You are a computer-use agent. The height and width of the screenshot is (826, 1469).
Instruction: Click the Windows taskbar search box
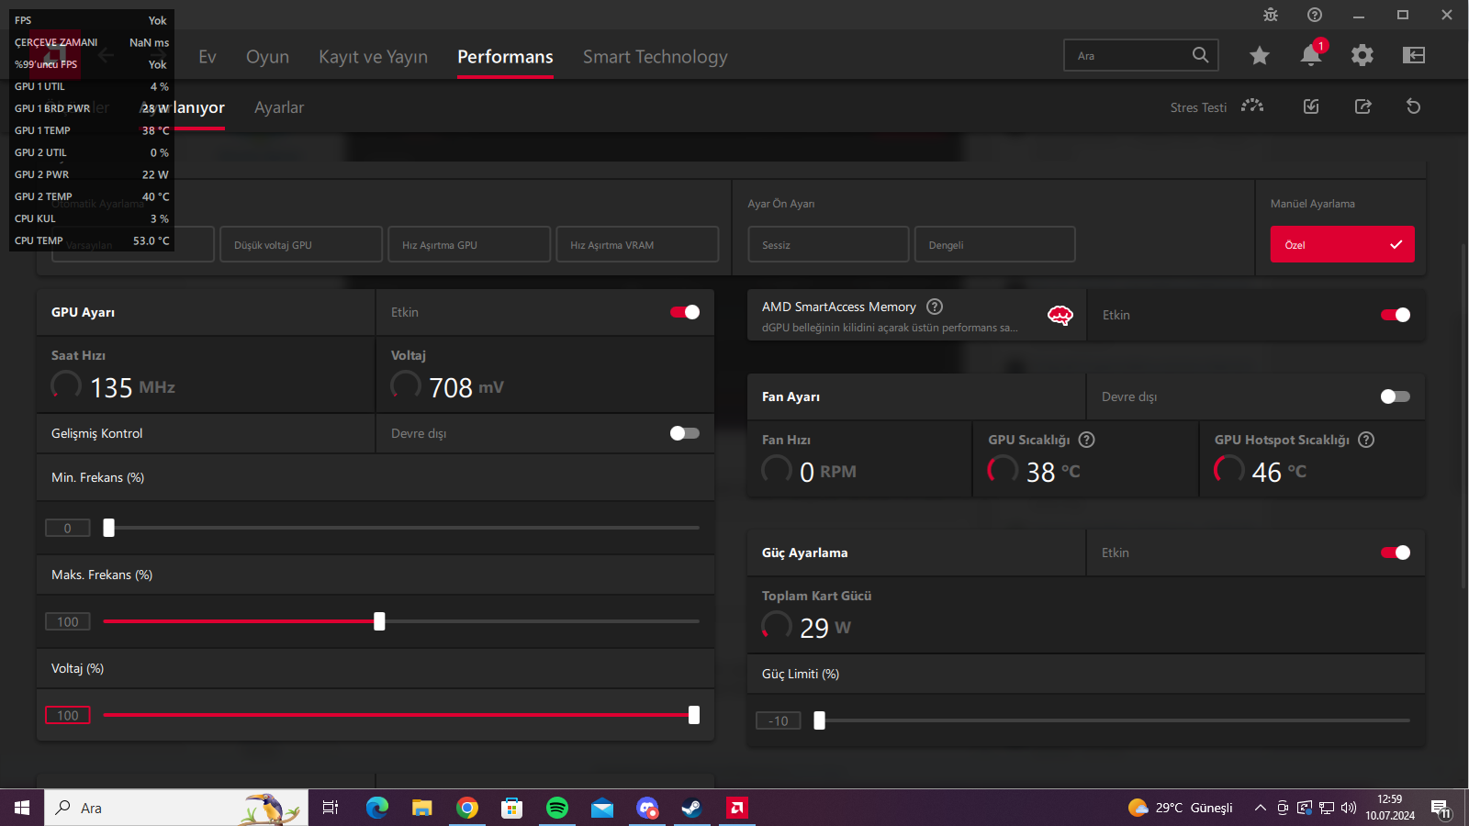tap(176, 808)
